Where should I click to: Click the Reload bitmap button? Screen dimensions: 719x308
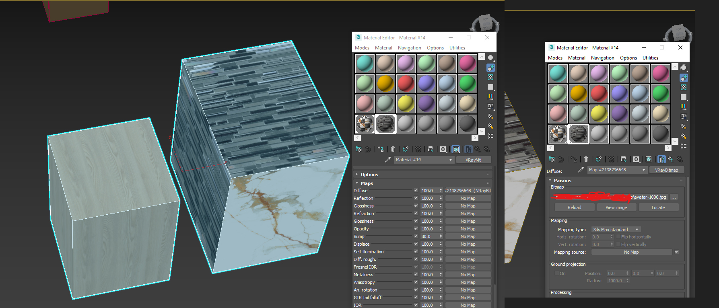tap(574, 207)
